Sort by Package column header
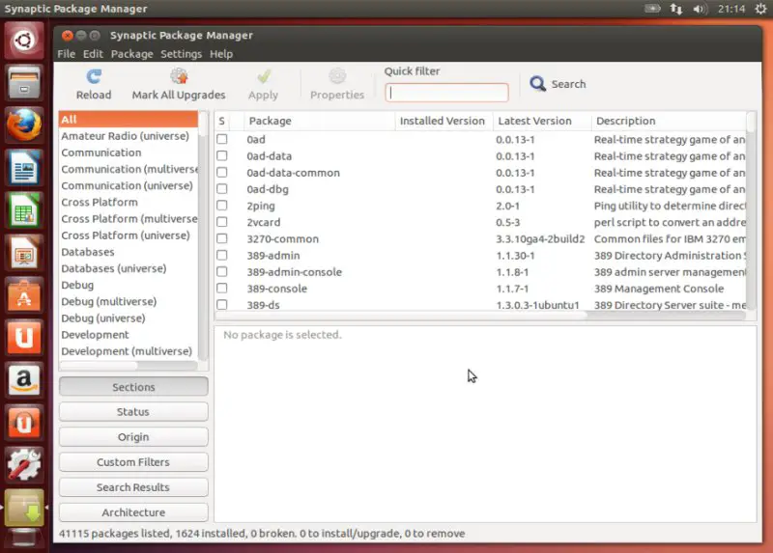This screenshot has height=553, width=773. pos(320,122)
